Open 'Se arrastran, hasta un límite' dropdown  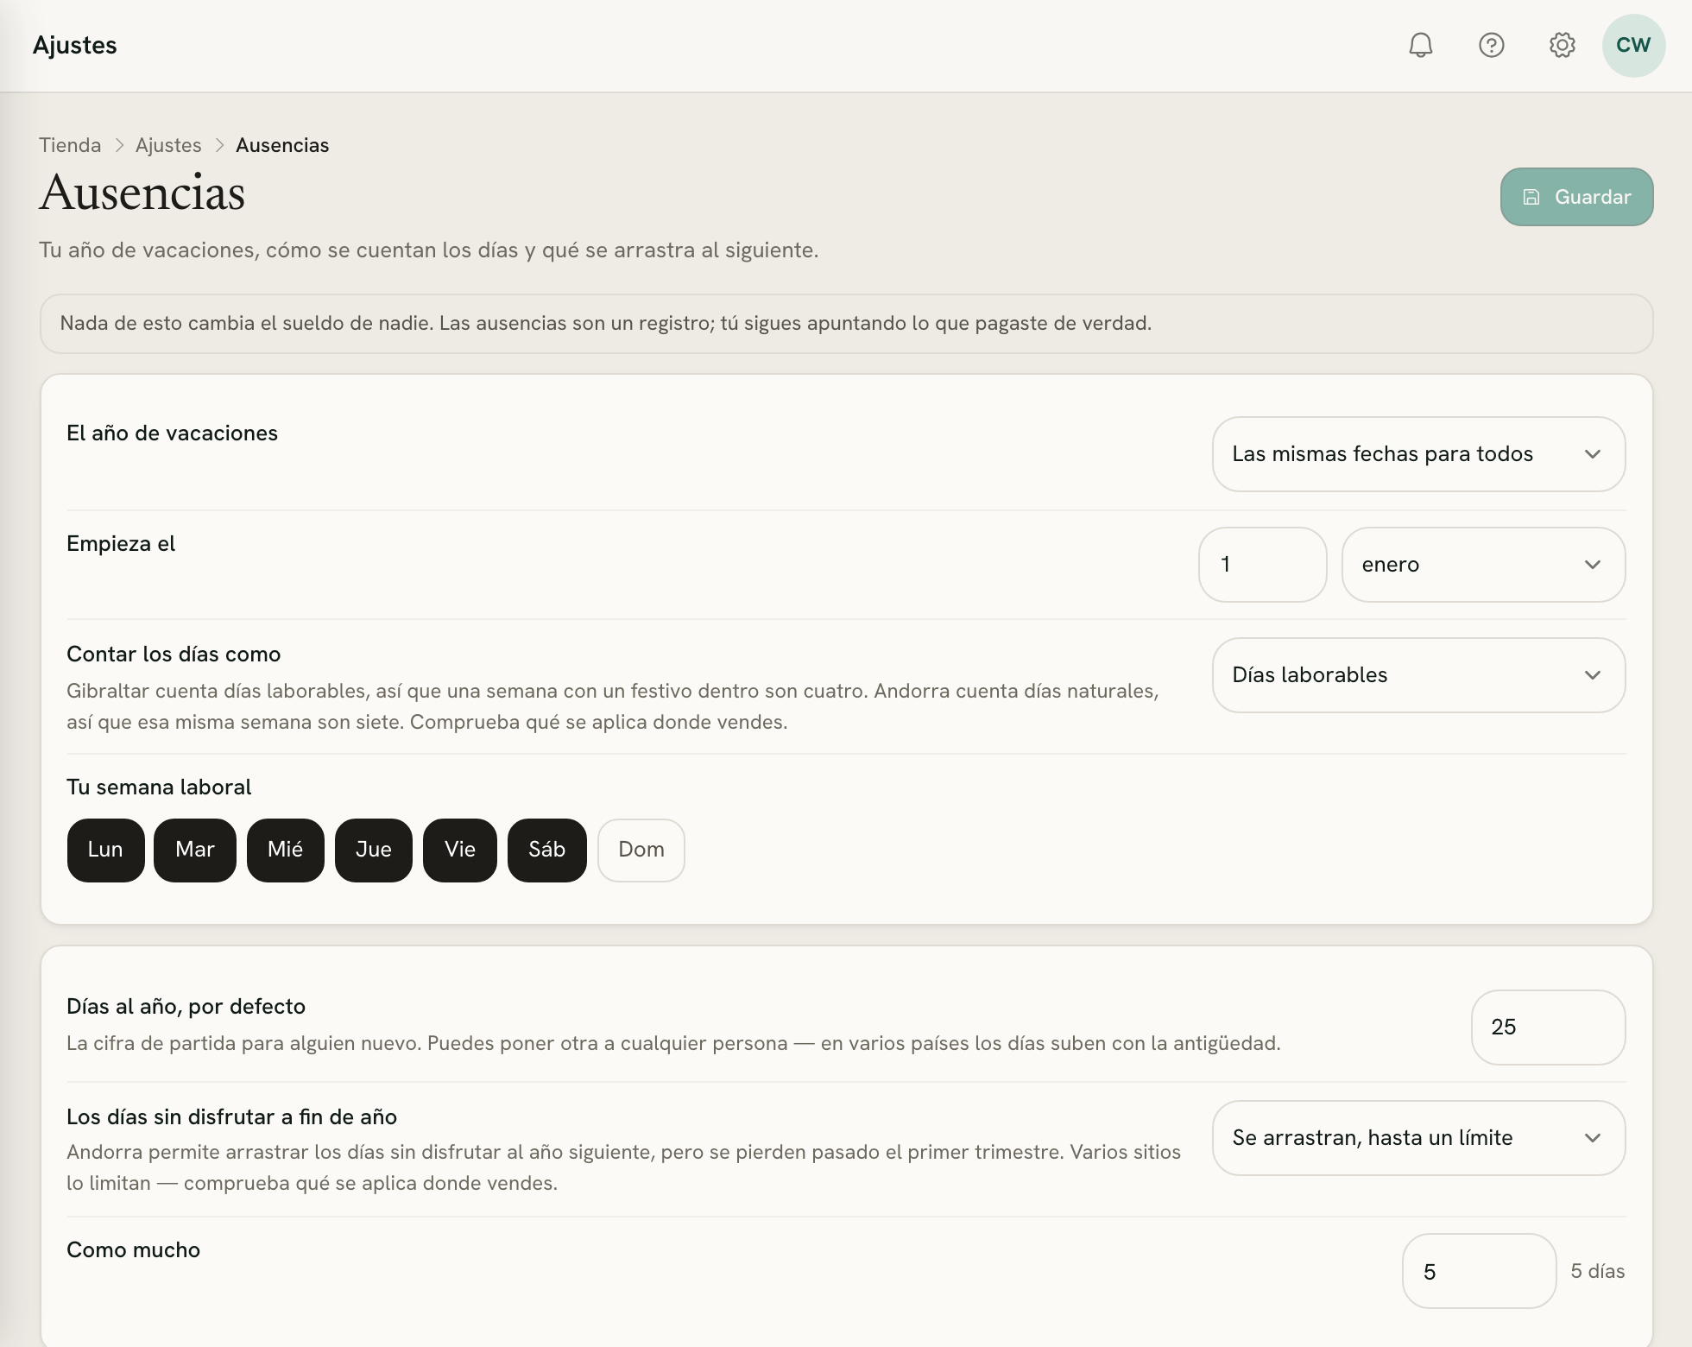1418,1138
